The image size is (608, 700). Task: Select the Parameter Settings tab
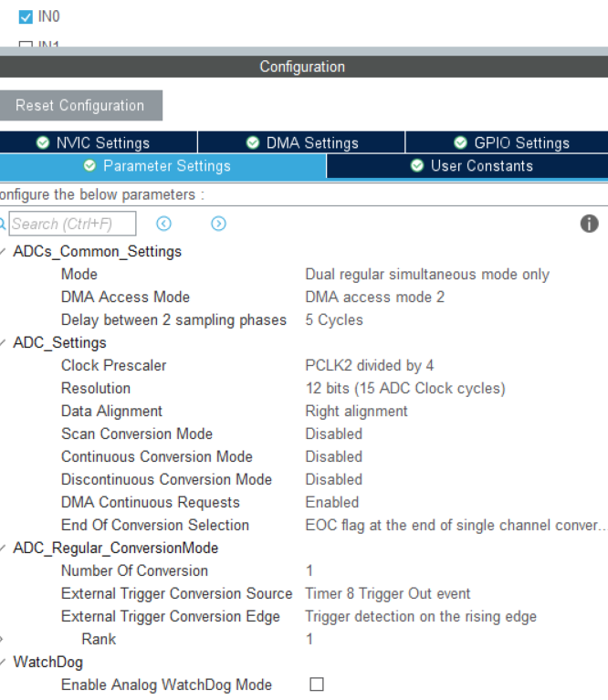tap(162, 166)
